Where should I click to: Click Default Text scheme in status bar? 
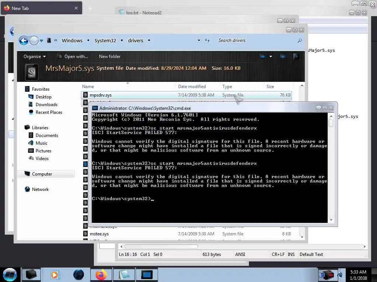(311, 254)
